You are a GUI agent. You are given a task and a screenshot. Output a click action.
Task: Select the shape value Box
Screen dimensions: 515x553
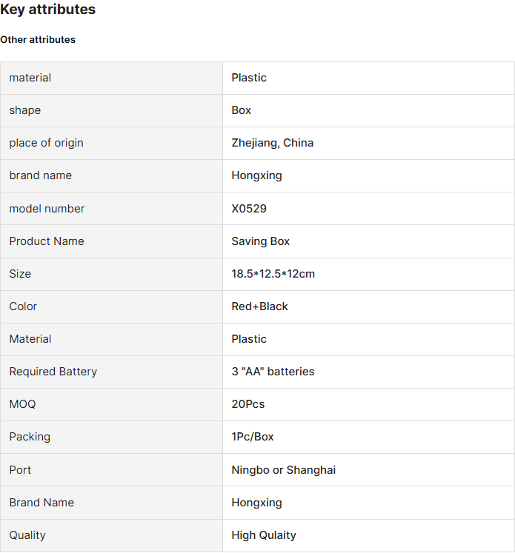(x=241, y=110)
